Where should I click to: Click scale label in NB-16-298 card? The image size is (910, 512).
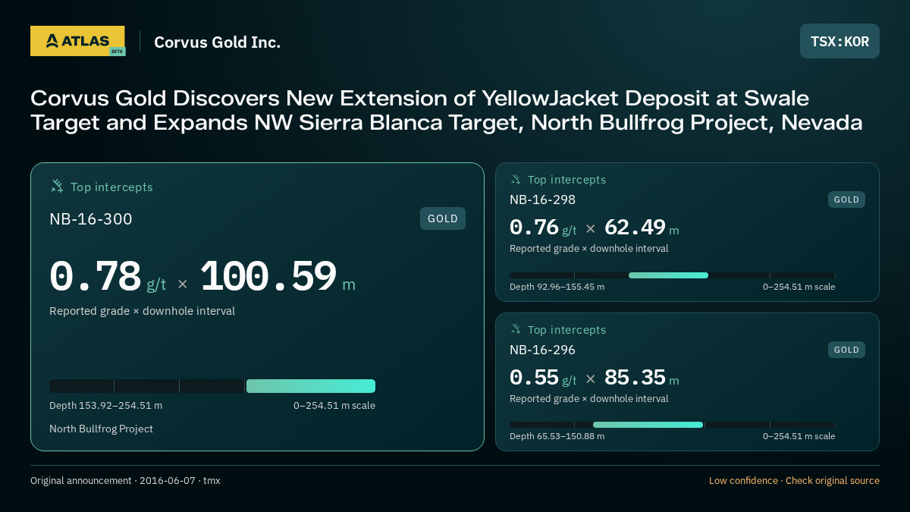pyautogui.click(x=799, y=287)
